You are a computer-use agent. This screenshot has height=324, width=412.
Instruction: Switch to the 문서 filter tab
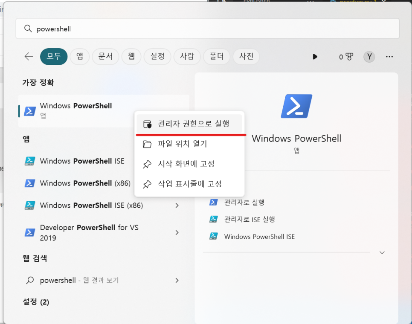(105, 56)
